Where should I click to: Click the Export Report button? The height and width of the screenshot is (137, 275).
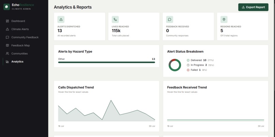pos(253,7)
